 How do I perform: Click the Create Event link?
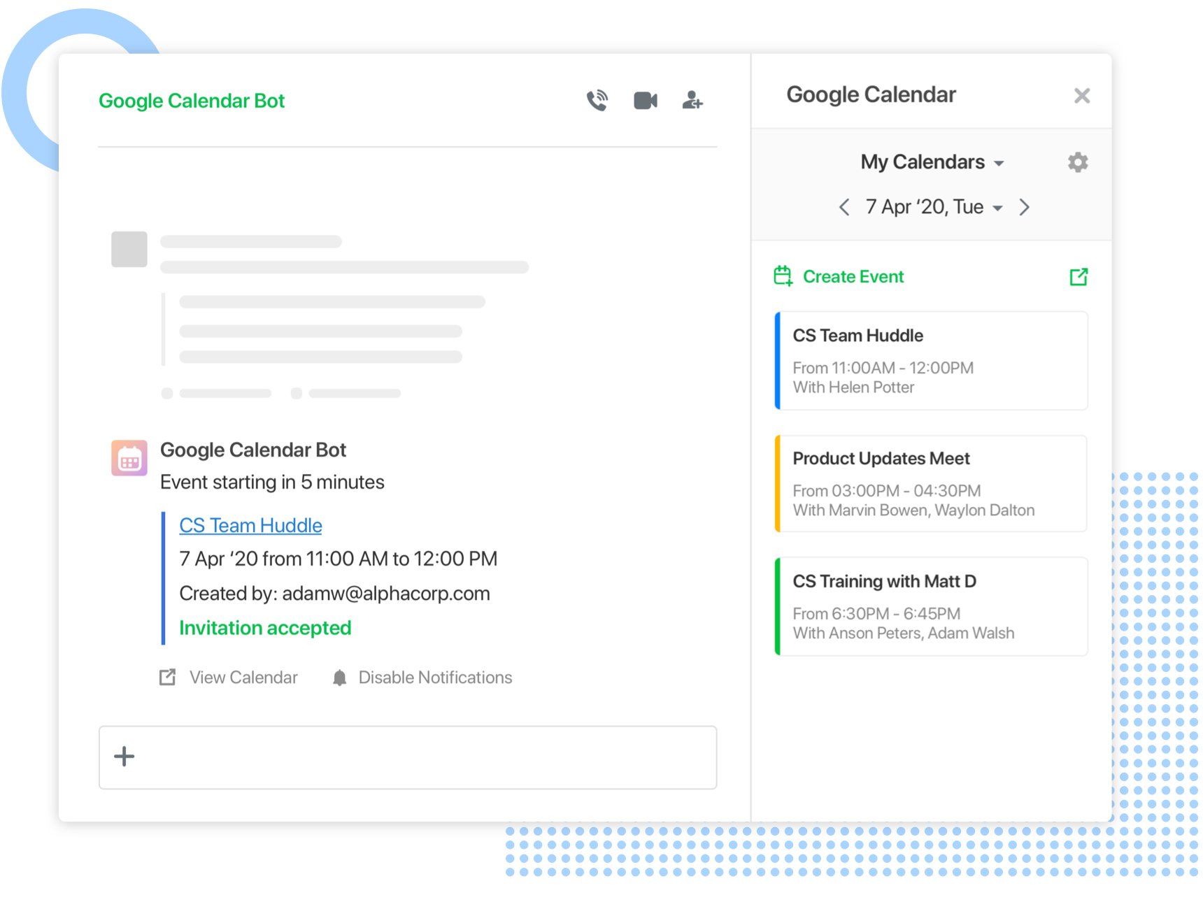(x=853, y=277)
